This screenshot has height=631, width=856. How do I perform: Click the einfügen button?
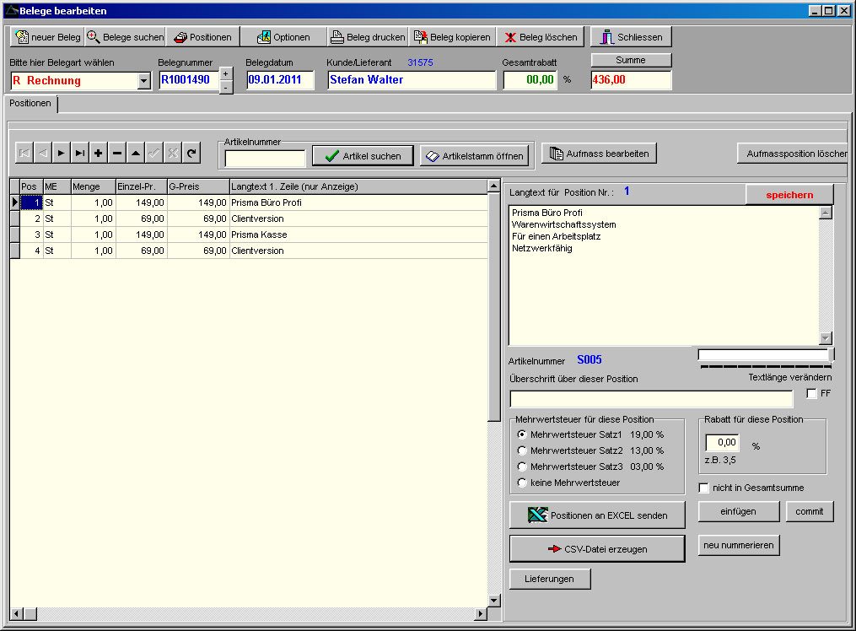point(739,511)
